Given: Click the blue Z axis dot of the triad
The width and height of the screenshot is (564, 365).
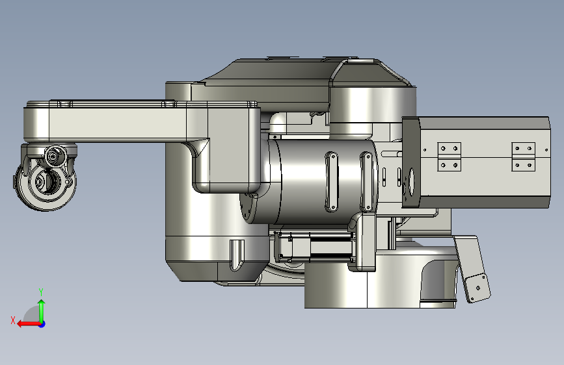Looking at the screenshot, I should click(x=42, y=324).
